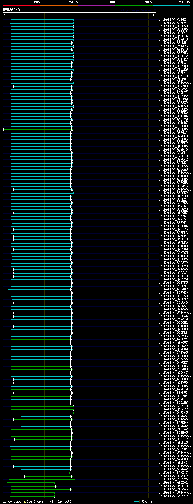
Task: Click the UniRef100_B3RZM0 label
Action: point(173,86)
